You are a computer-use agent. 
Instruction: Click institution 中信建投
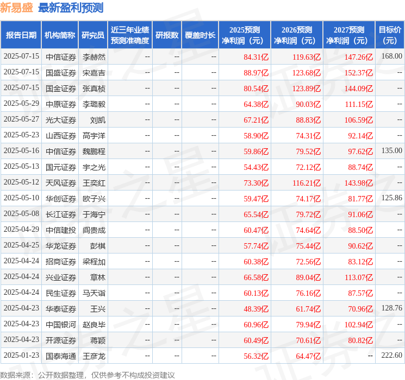[x=61, y=230]
